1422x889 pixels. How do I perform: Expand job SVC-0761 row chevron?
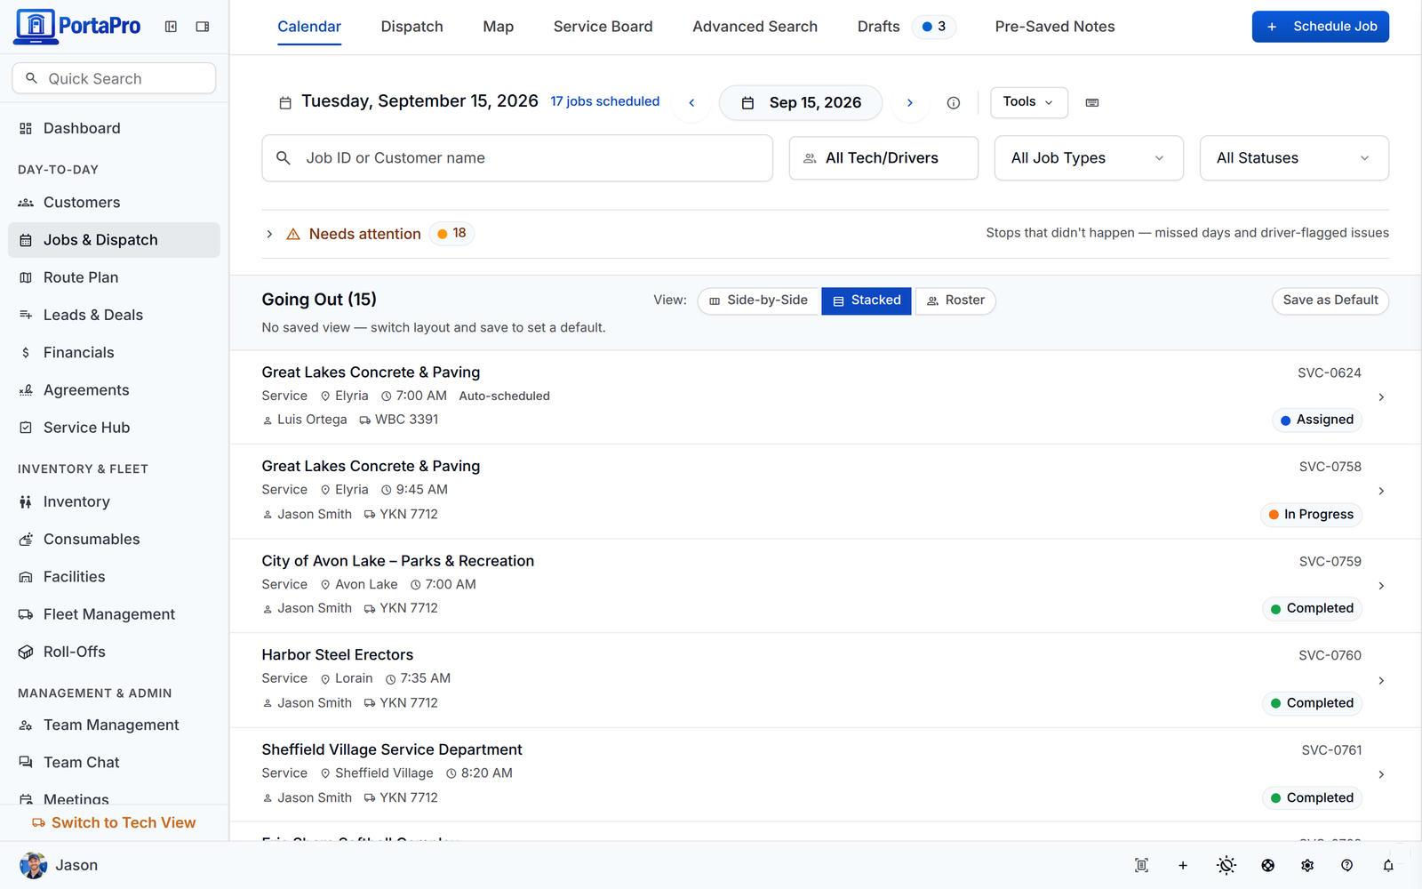pos(1381,775)
